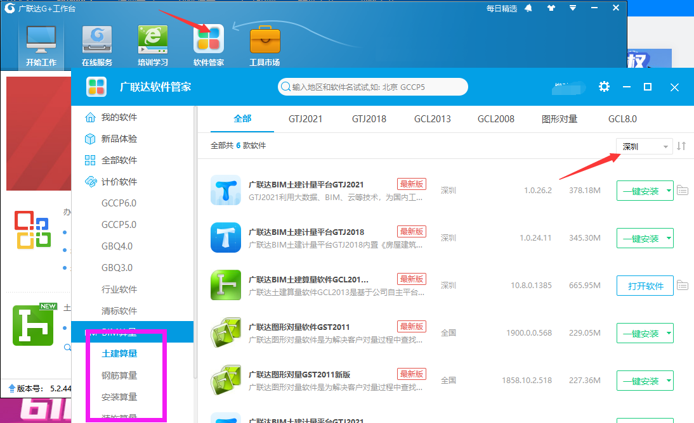Launch 软件管家 colorful grid icon
Image resolution: width=694 pixels, height=423 pixels.
(x=209, y=46)
